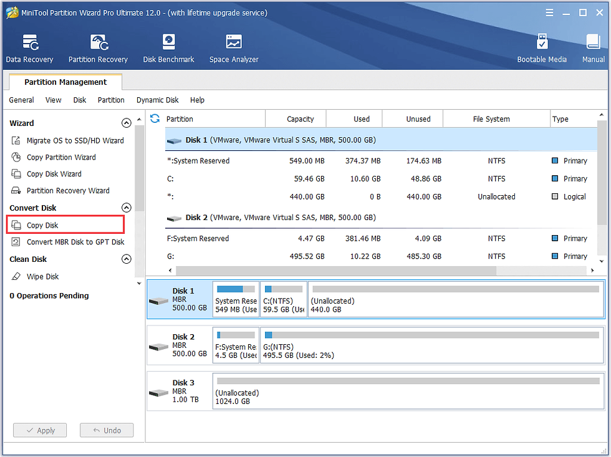The height and width of the screenshot is (457, 611).
Task: Sort by the Type column header
Action: [573, 119]
